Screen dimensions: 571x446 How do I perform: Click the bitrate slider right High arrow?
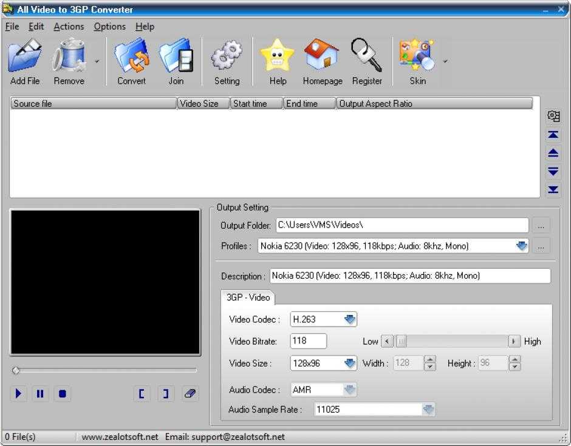coord(514,341)
